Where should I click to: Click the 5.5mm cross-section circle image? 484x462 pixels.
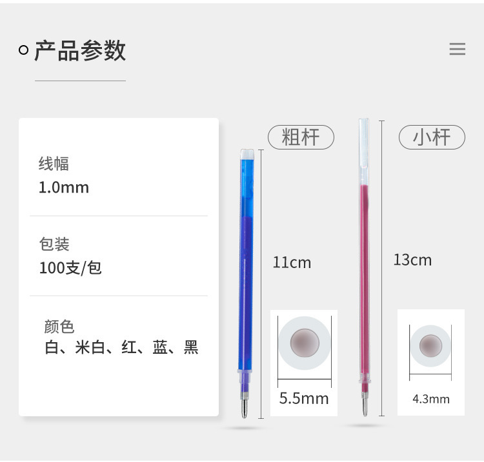point(304,342)
